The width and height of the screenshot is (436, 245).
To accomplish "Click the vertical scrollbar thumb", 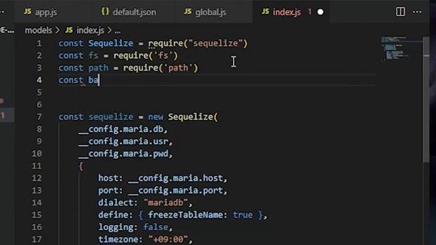I will click(426, 99).
